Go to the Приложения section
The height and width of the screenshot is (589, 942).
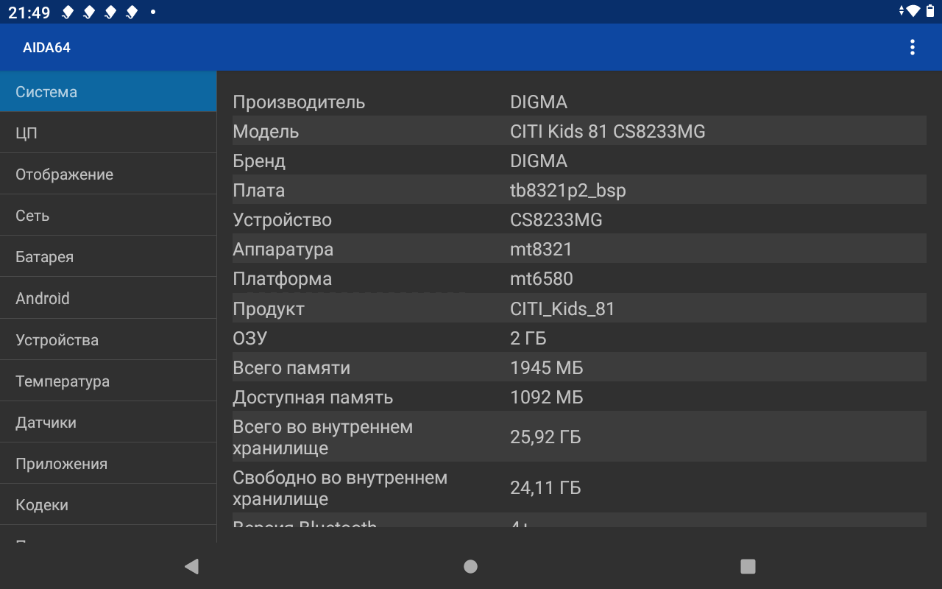point(108,464)
